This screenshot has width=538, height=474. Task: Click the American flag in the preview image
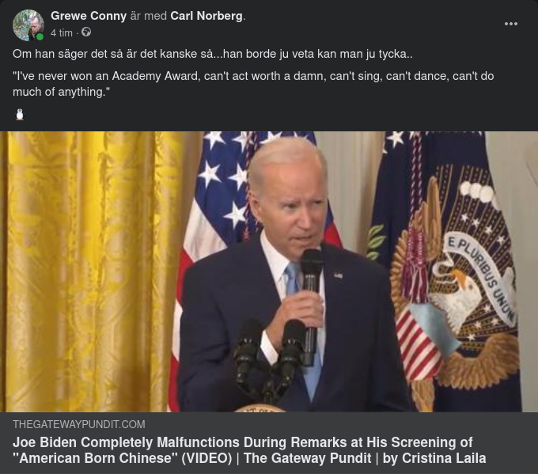[220, 241]
